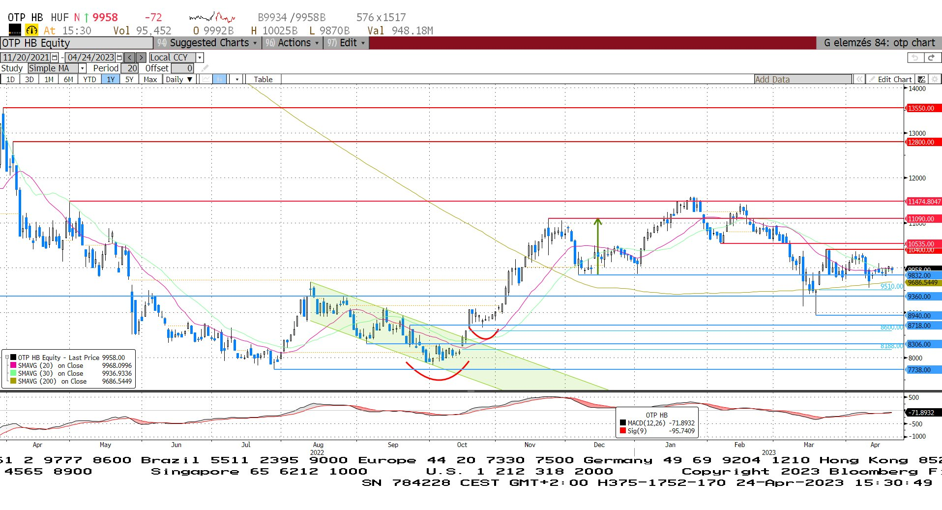Step date range backward with left arrow
This screenshot has height=510, width=942.
pos(129,58)
